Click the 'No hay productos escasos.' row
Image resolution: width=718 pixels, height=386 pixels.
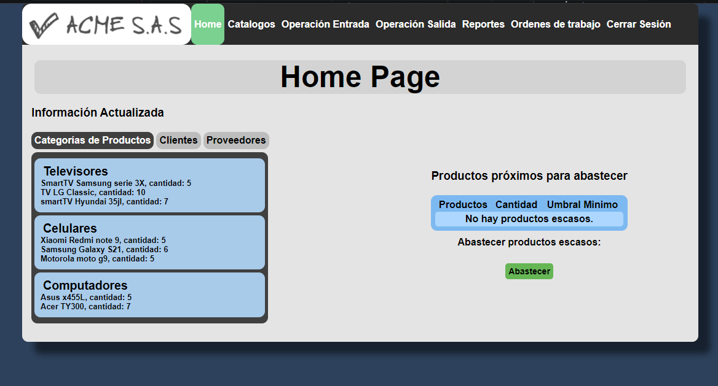coord(529,219)
